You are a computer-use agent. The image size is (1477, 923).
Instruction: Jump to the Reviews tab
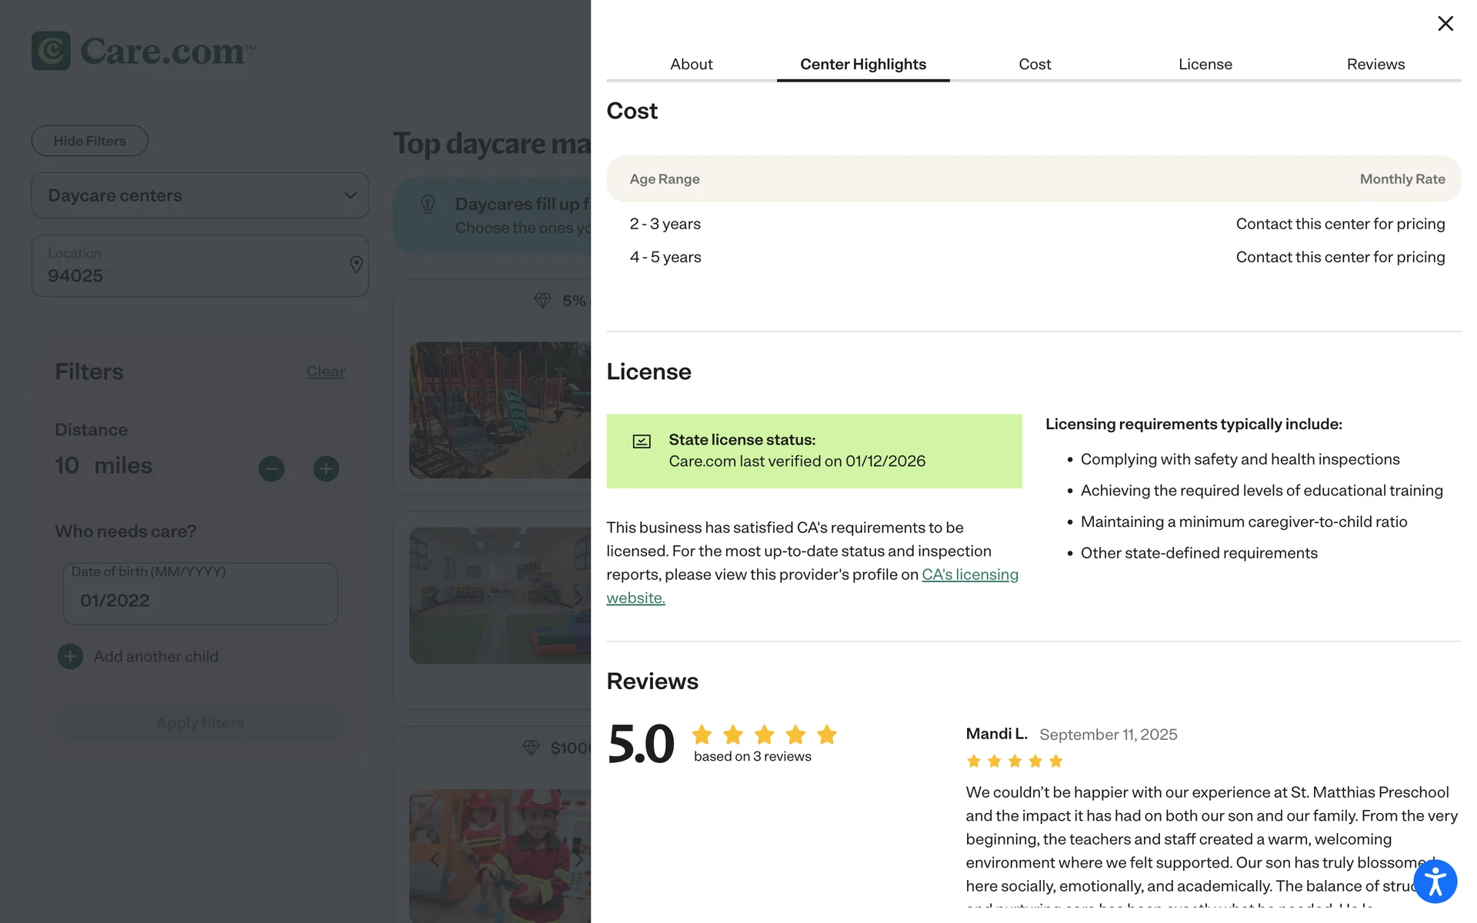click(1375, 65)
